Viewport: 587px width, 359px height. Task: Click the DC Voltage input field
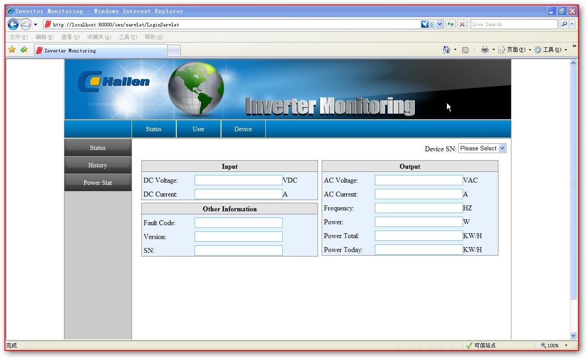click(x=238, y=180)
